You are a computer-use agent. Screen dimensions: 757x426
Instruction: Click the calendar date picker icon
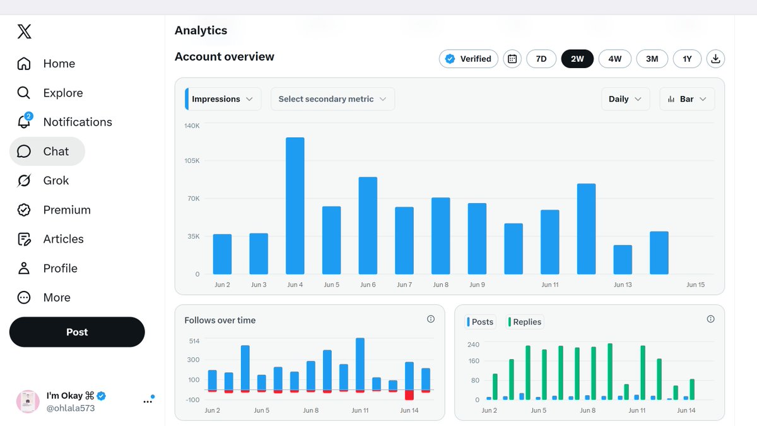tap(512, 59)
